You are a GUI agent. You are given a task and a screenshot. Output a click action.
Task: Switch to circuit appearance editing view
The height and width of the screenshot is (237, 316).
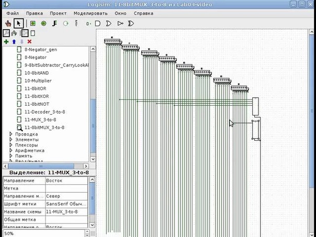[x=32, y=33]
